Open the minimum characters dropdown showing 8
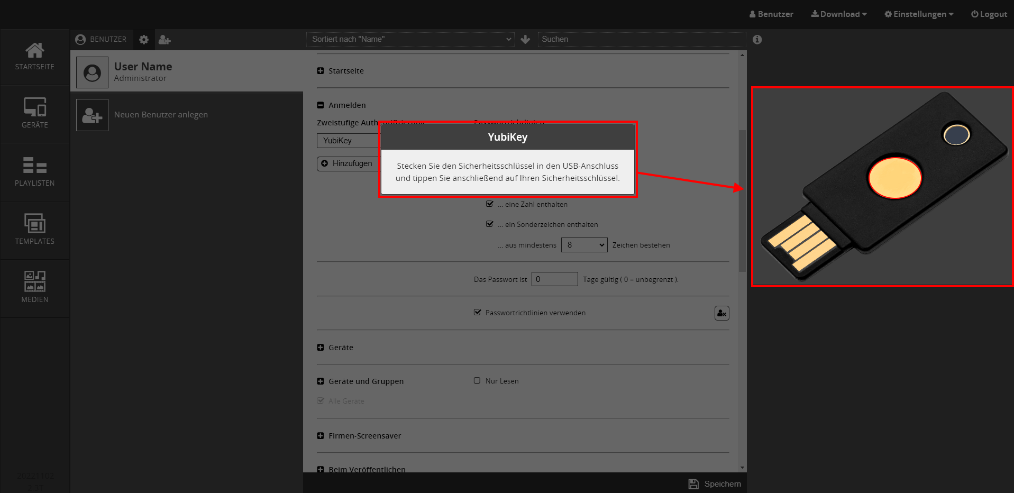Screen dimensions: 1014x493 (584, 245)
